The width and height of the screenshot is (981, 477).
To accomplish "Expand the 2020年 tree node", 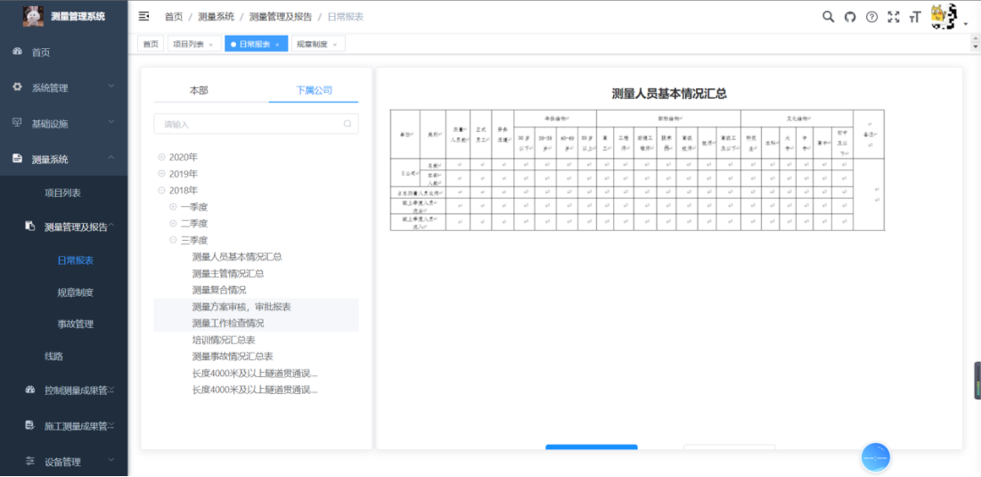I will point(161,157).
